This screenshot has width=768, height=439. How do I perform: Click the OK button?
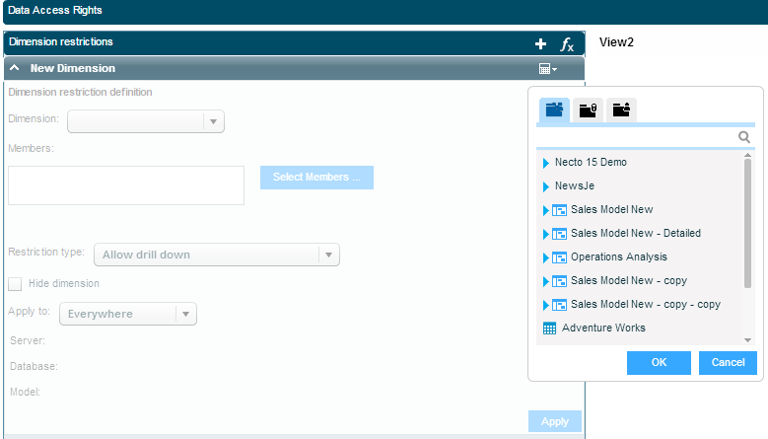click(659, 362)
